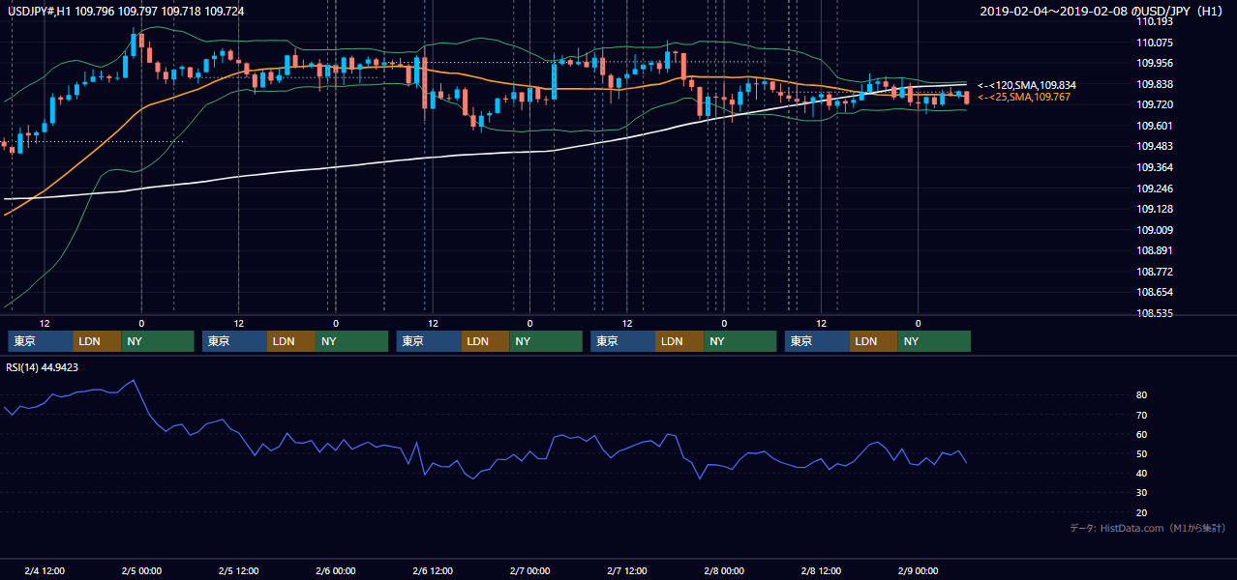Viewport: 1237px width, 580px height.
Task: Click price axis label 108.772
Action: tap(1155, 272)
